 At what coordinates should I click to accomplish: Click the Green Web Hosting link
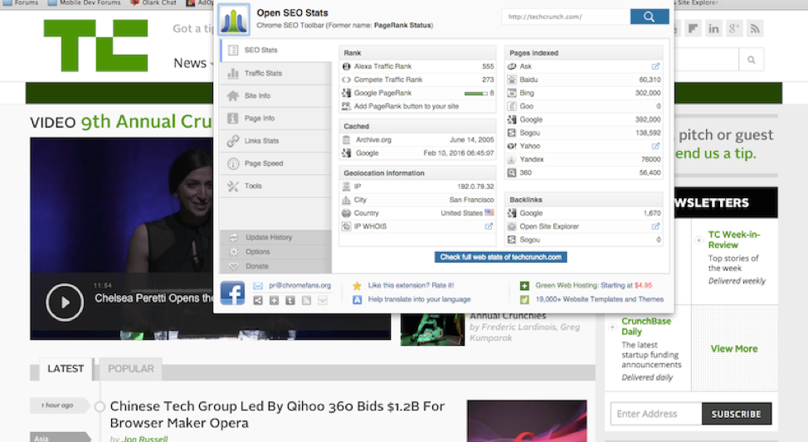[x=594, y=285]
